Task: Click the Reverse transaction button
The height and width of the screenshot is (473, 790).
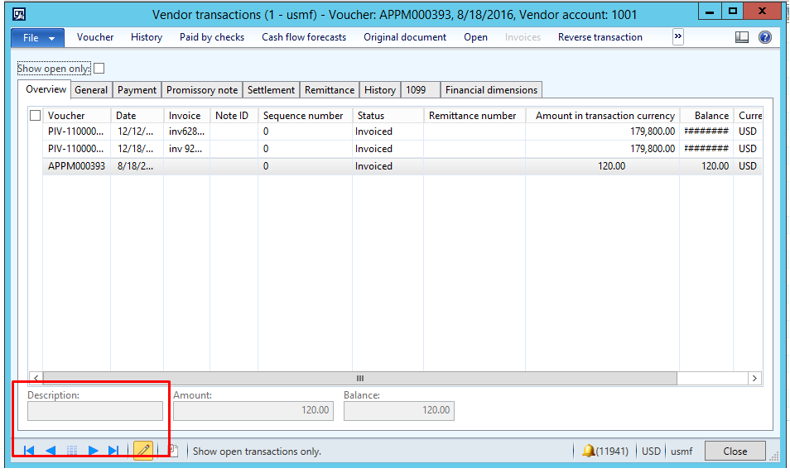Action: tap(600, 37)
